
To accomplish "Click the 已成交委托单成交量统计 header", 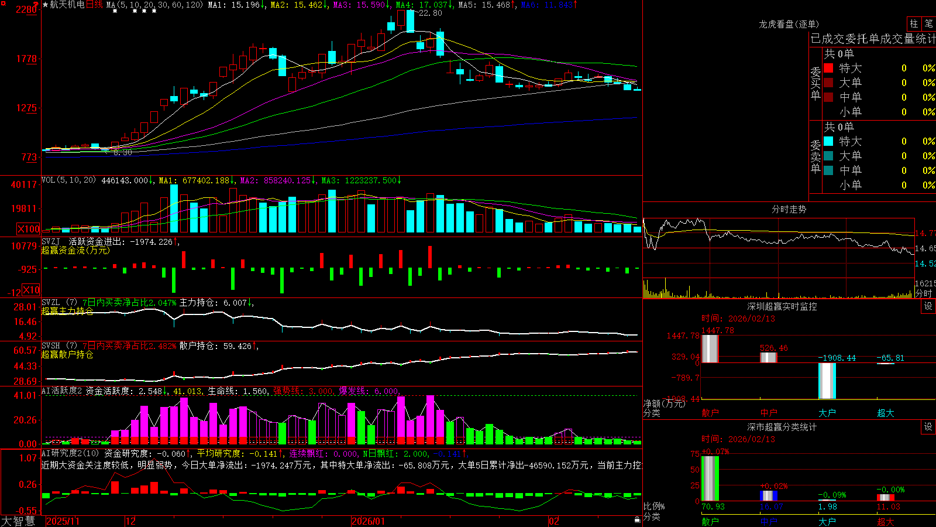I will tap(873, 39).
